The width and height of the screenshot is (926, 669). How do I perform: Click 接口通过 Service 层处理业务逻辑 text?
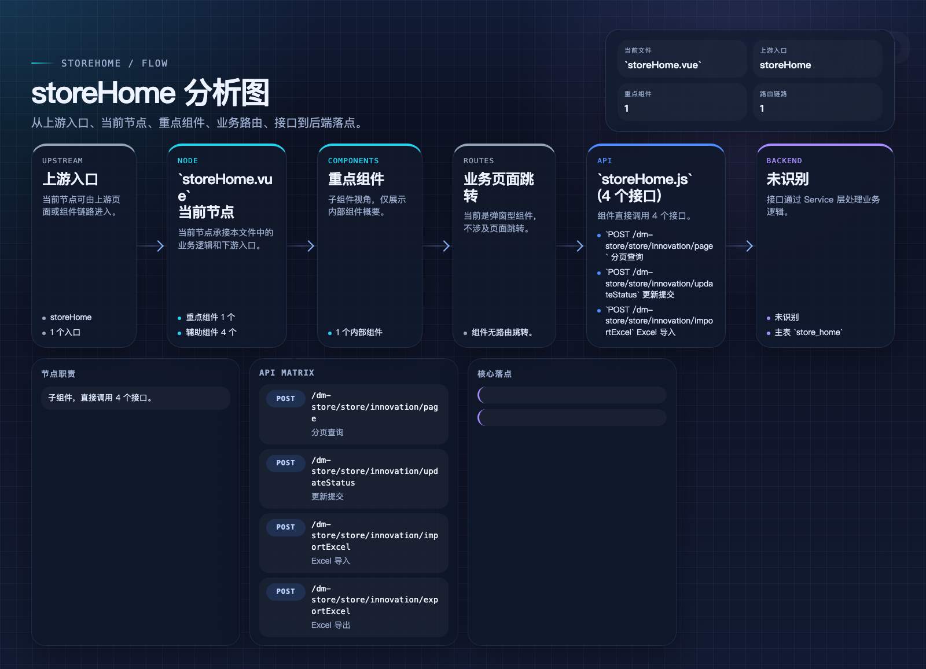823,205
